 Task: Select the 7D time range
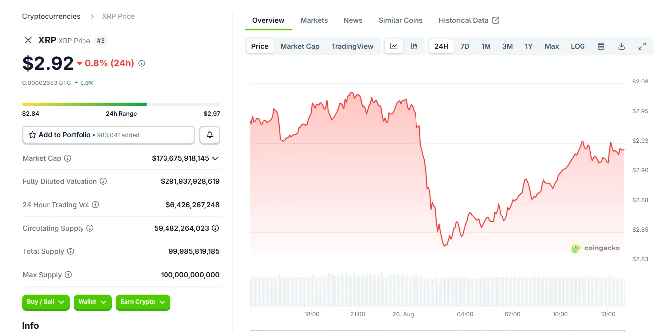(x=465, y=46)
